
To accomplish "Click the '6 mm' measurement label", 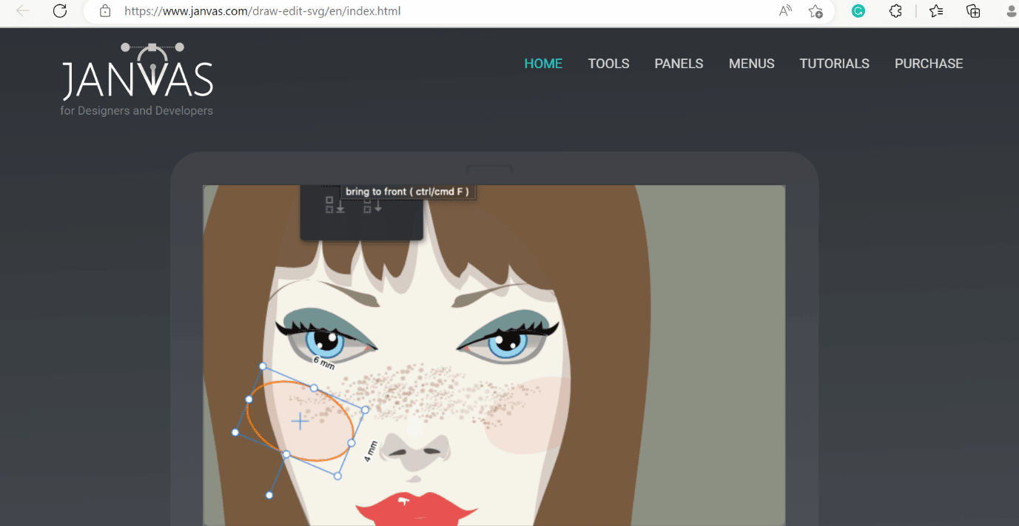I will [x=323, y=363].
